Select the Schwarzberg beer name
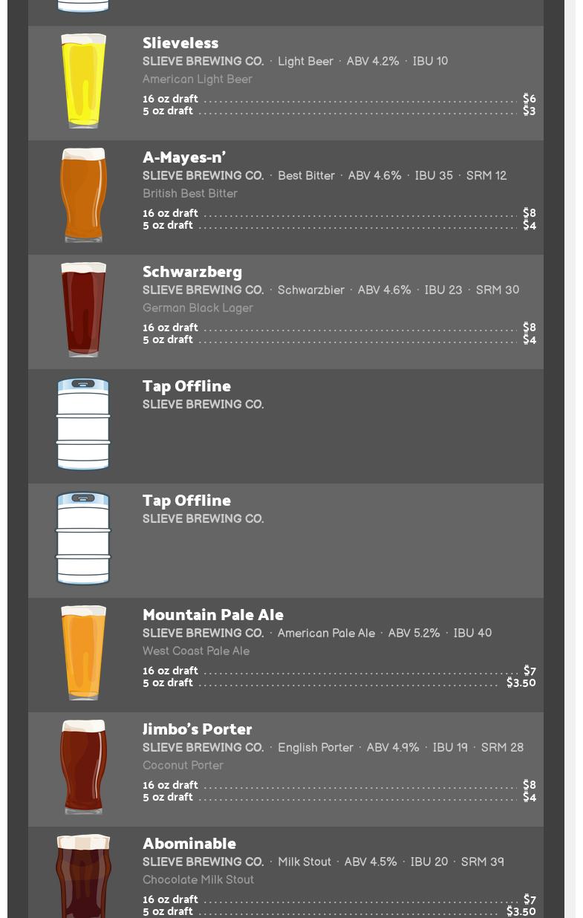The image size is (583, 918). (192, 272)
